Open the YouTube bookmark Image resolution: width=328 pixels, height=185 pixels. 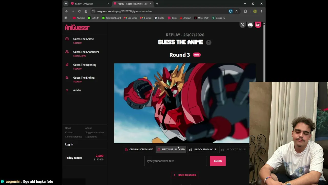pyautogui.click(x=79, y=18)
